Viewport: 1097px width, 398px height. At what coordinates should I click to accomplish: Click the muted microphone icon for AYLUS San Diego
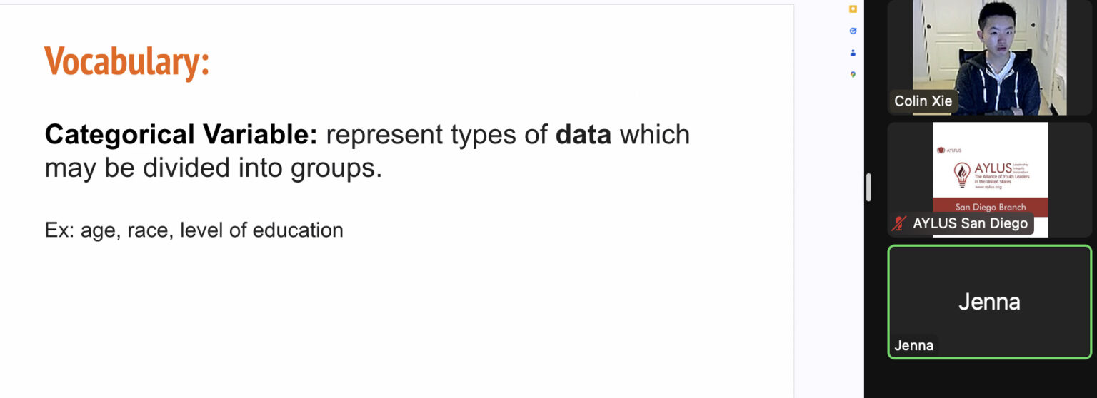899,223
